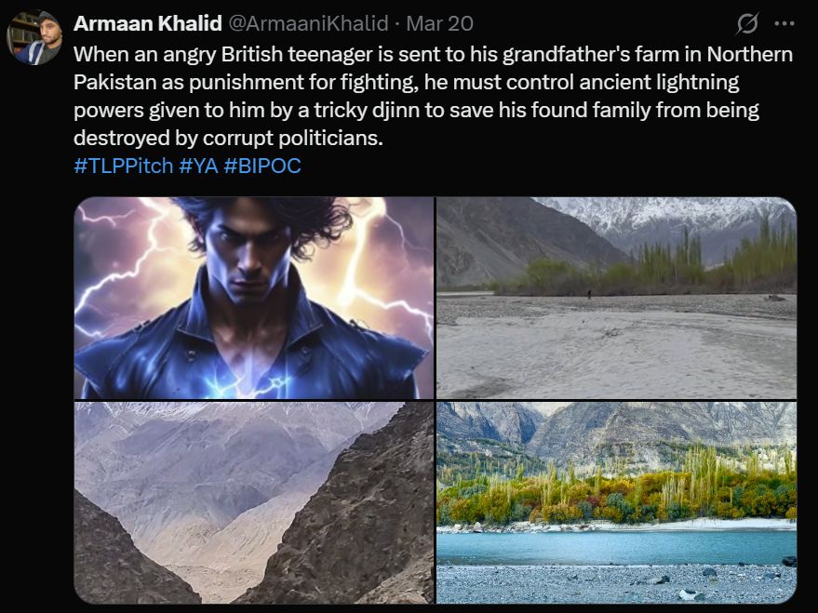Open the turquoise river autumn trees photo
Screen dimensions: 818x613
point(617,502)
